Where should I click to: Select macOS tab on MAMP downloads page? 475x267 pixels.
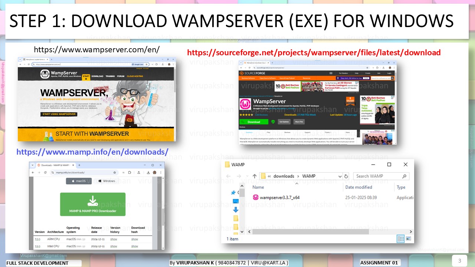(x=79, y=181)
